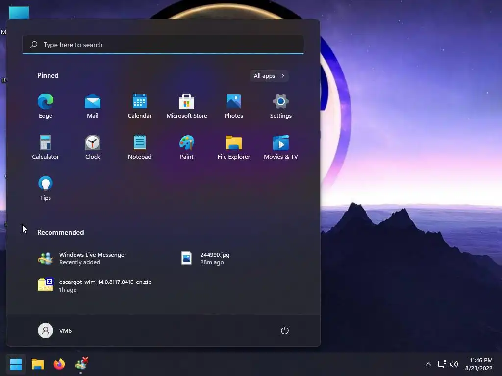Open the volume tray icon
The height and width of the screenshot is (376, 502).
453,364
